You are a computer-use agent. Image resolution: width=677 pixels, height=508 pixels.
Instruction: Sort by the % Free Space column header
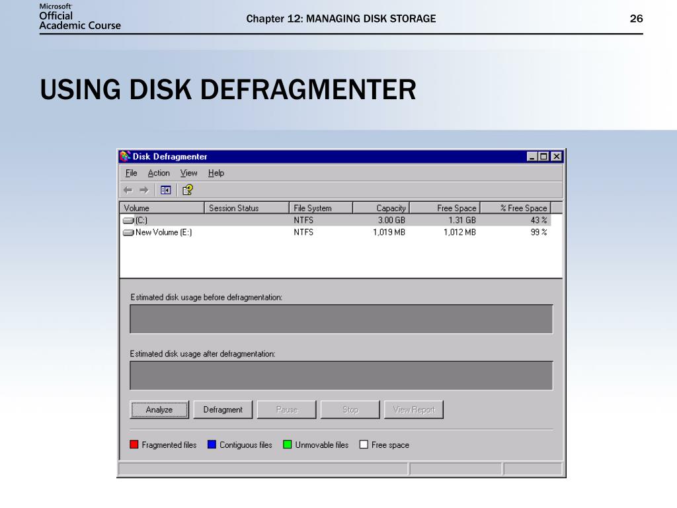point(516,208)
